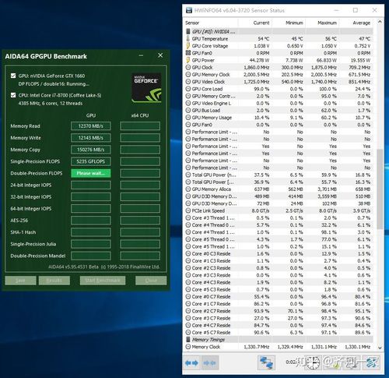This screenshot has width=389, height=378.
Task: Click the expand arrows icon in HWiNFO toolbar
Action: tap(192, 363)
